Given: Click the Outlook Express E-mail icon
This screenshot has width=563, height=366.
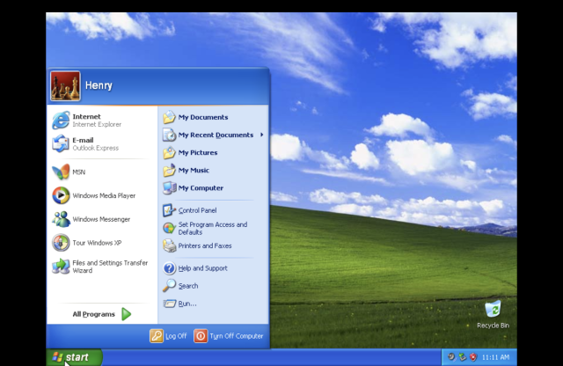Looking at the screenshot, I should (61, 143).
